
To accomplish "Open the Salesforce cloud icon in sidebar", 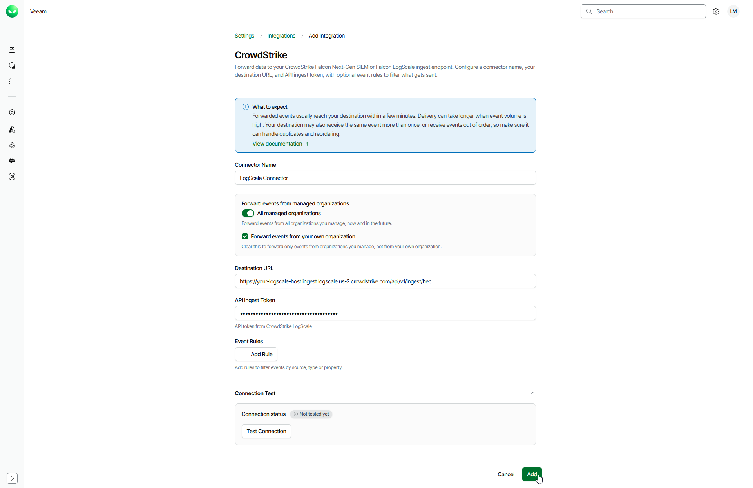I will pyautogui.click(x=12, y=161).
